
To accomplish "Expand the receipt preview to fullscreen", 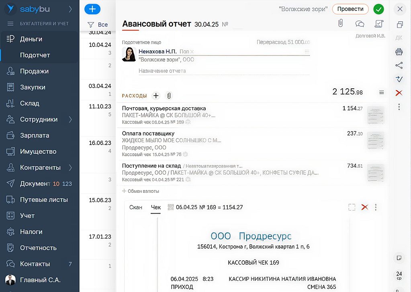I will (x=352, y=207).
